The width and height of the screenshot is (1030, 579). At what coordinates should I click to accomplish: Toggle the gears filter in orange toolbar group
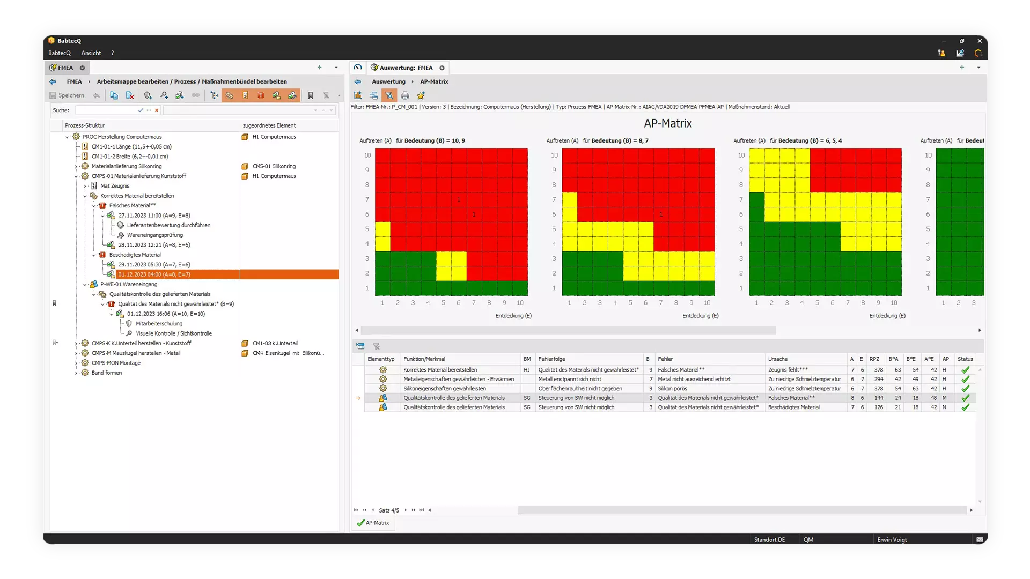pos(230,95)
